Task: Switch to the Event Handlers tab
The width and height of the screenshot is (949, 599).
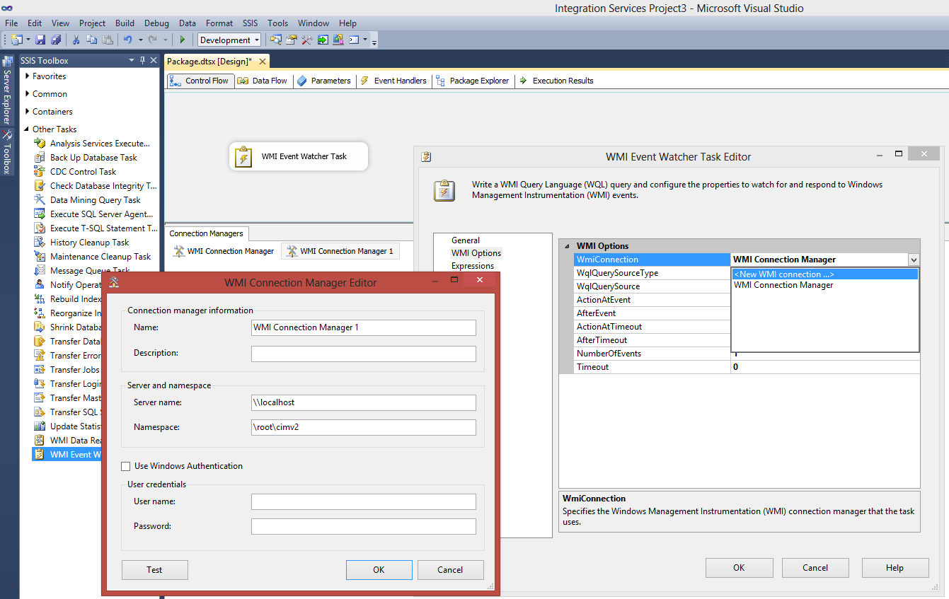Action: tap(393, 81)
